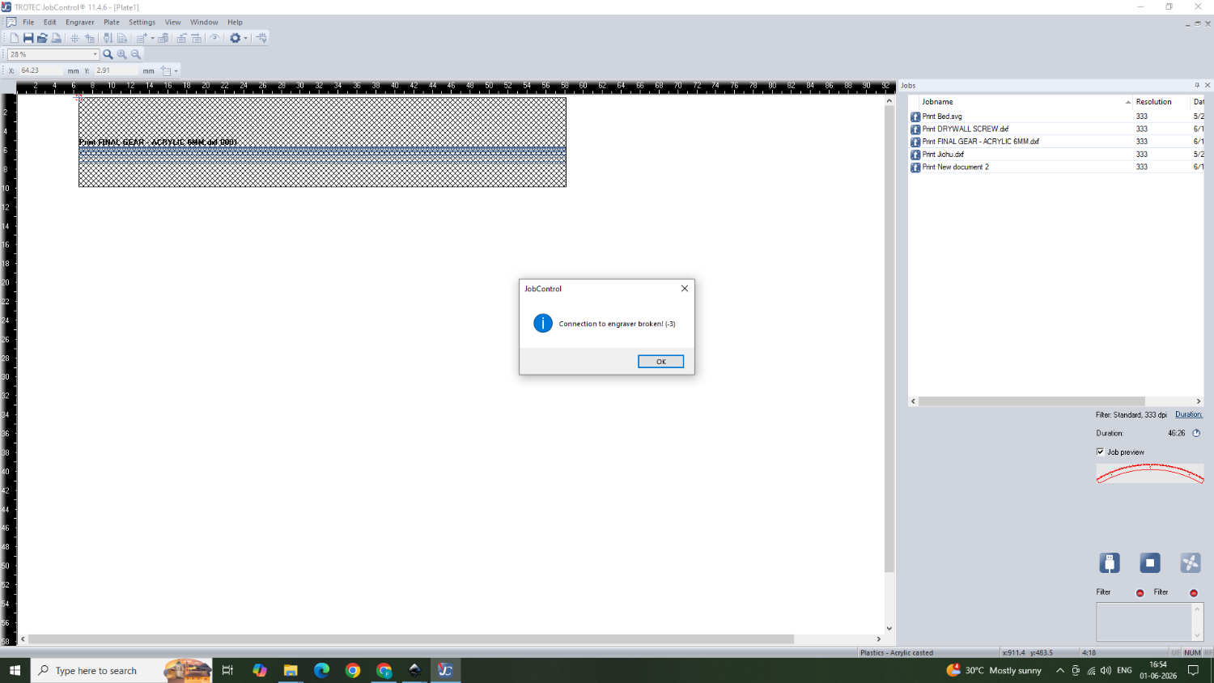Click the Save toolbar icon

tap(28, 38)
